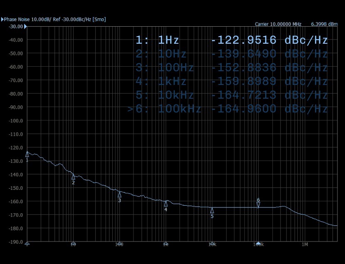The width and height of the screenshot is (345, 264).
Task: Select marker 5 at 10kHz on trace
Action: pos(212,210)
